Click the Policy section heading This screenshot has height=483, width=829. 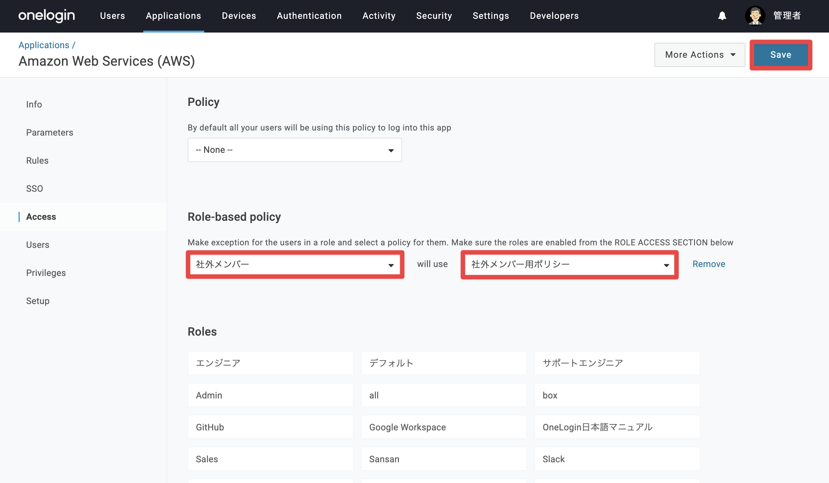(x=203, y=102)
